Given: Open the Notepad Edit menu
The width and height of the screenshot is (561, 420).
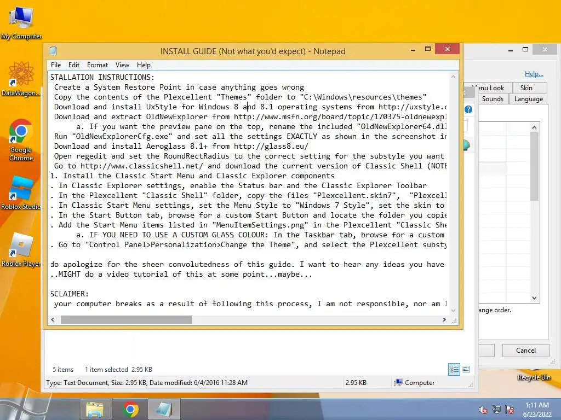Looking at the screenshot, I should point(74,65).
